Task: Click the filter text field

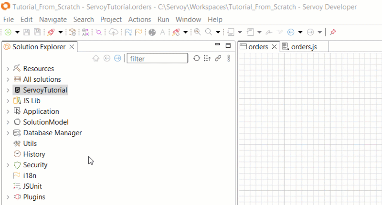Action: pyautogui.click(x=158, y=59)
